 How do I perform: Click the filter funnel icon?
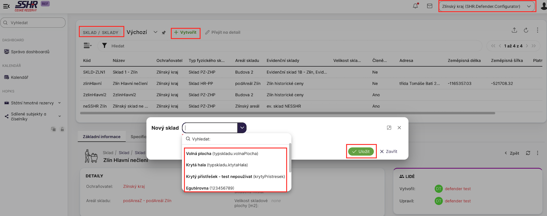104,46
